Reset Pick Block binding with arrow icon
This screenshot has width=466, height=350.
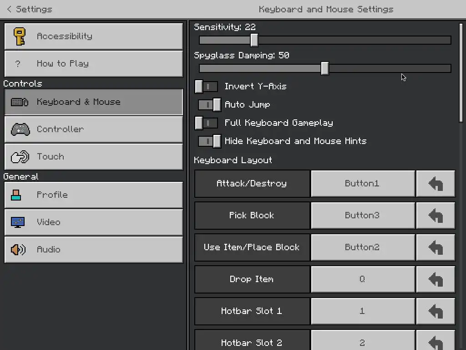(436, 216)
